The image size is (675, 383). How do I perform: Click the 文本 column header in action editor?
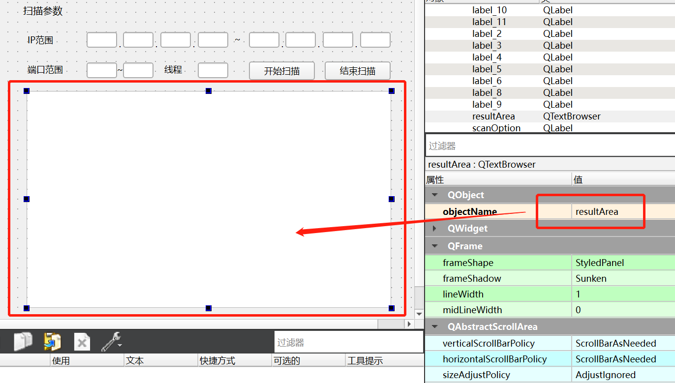tap(160, 360)
